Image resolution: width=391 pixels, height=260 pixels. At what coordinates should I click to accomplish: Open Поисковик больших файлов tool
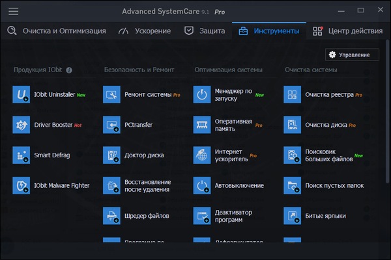[x=293, y=155]
